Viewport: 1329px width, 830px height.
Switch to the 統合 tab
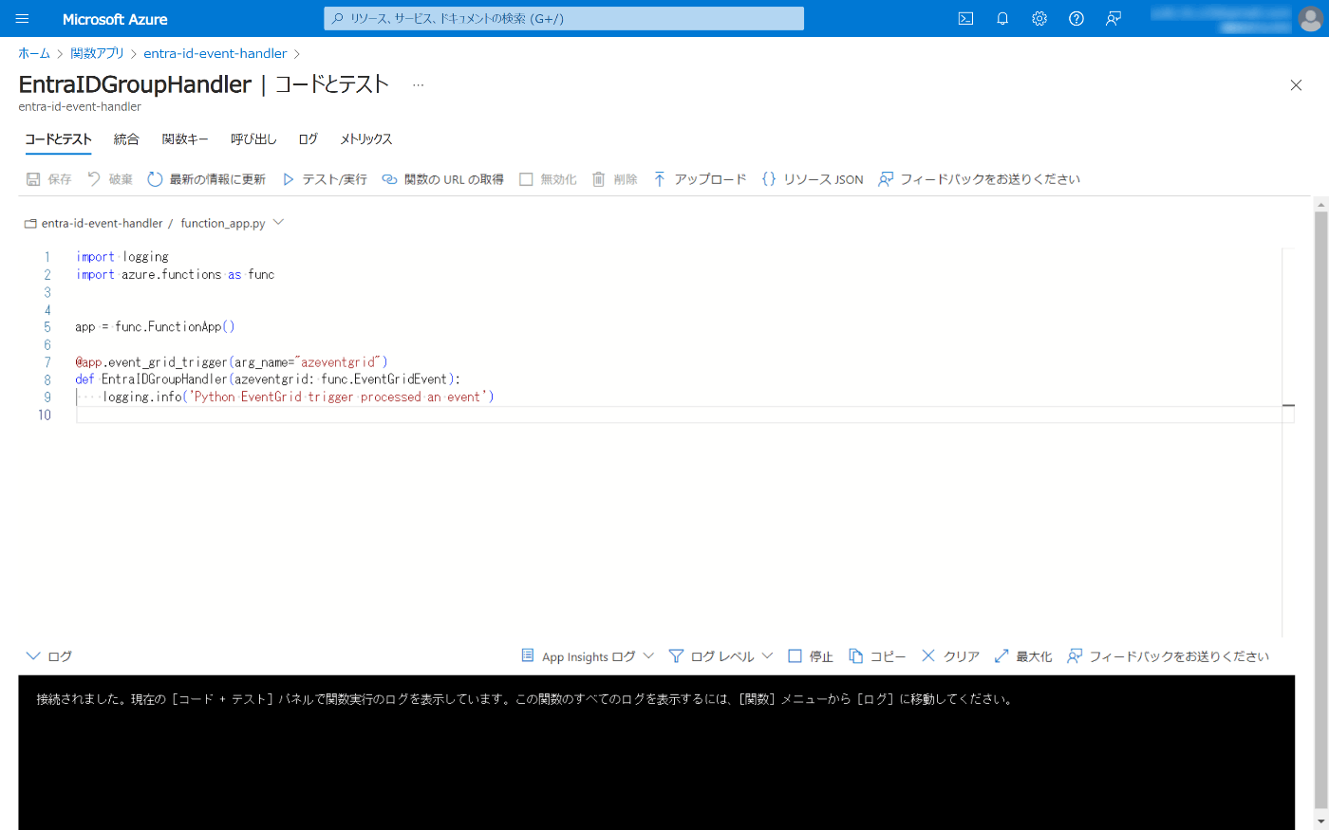(x=126, y=139)
